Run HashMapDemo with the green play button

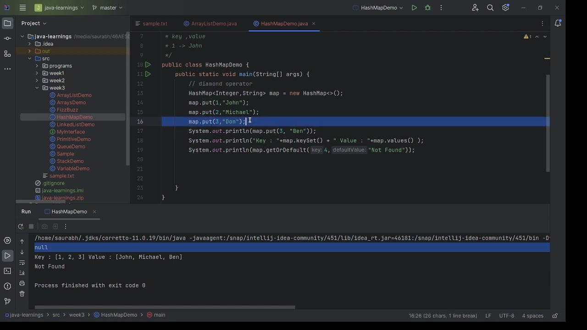[x=414, y=8]
